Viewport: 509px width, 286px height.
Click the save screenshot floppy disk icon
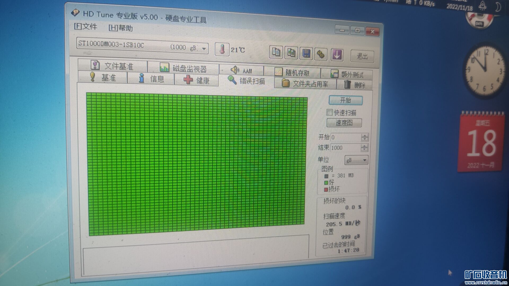click(x=306, y=53)
